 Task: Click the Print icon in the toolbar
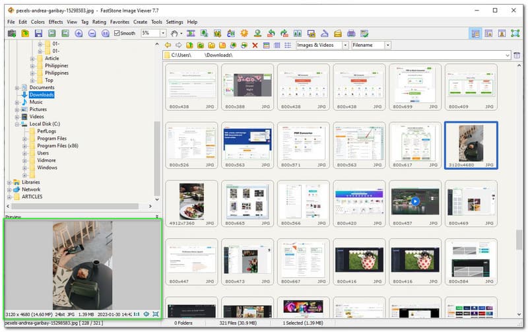point(351,33)
